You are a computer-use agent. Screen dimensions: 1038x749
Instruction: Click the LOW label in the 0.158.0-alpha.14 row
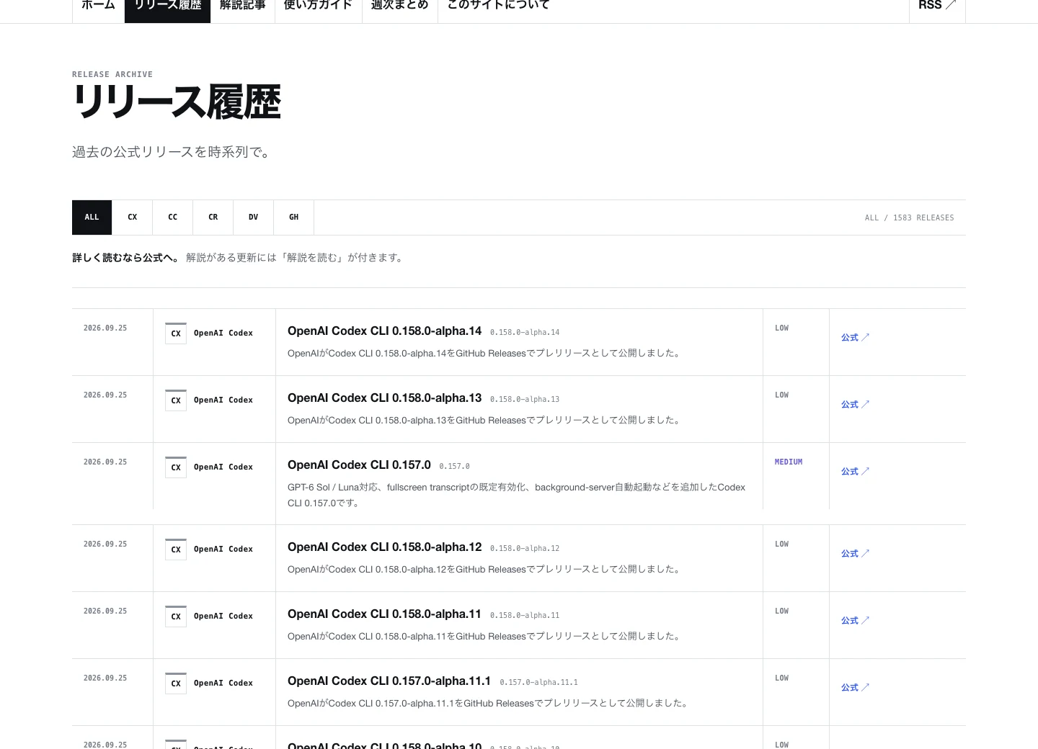[782, 328]
